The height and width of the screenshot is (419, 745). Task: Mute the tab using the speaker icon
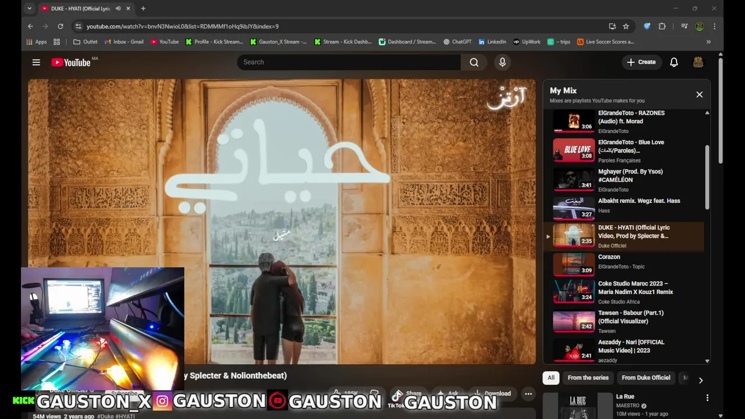tap(118, 9)
